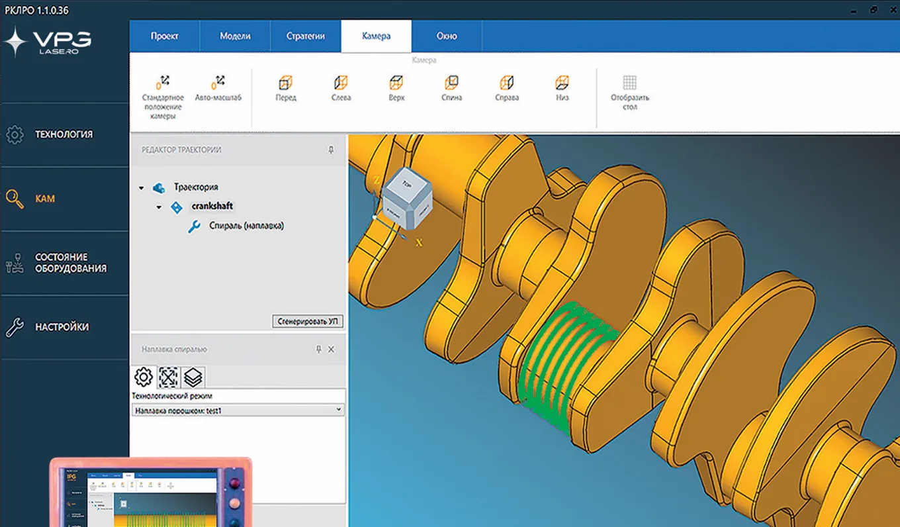Image resolution: width=900 pixels, height=527 pixels.
Task: Switch to the Модели tab
Action: tap(235, 36)
